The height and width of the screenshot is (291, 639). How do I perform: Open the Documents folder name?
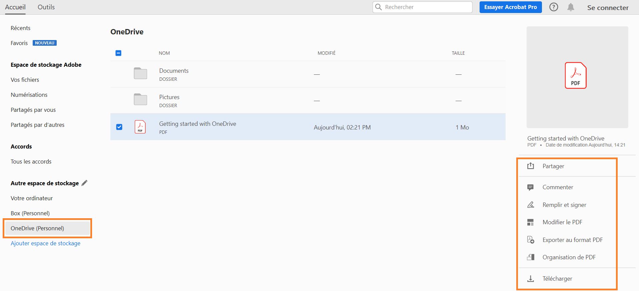click(x=174, y=71)
